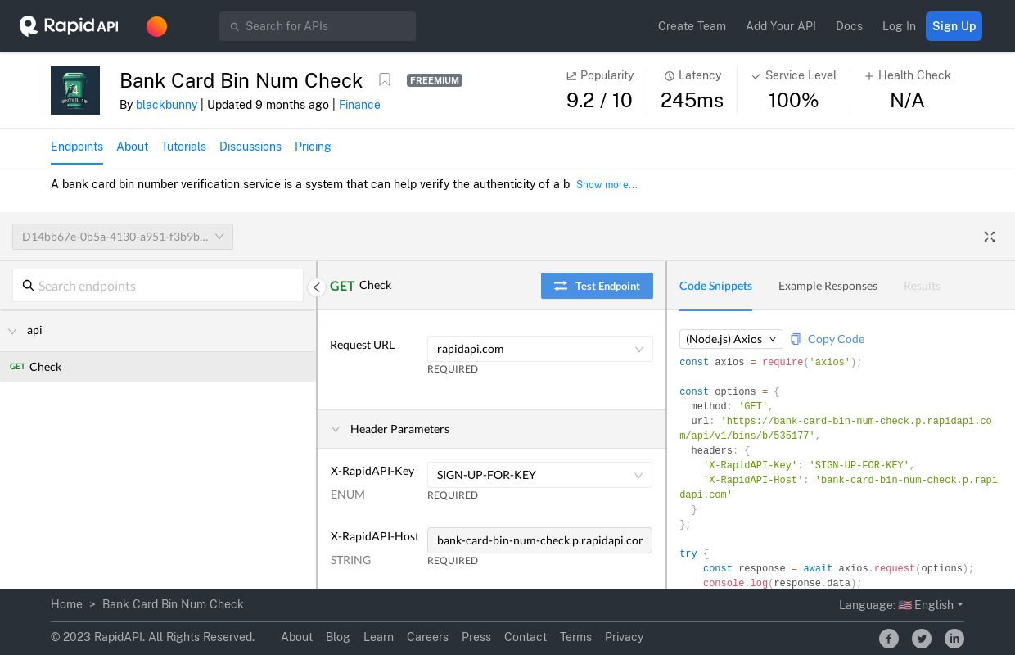
Task: Open the Language English dropdown
Action: (901, 605)
